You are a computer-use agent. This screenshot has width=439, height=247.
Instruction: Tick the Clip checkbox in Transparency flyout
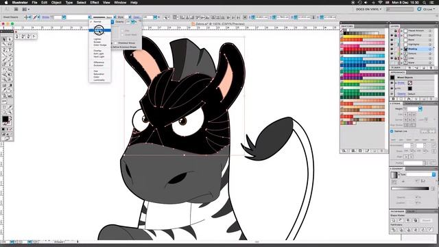pos(122,30)
